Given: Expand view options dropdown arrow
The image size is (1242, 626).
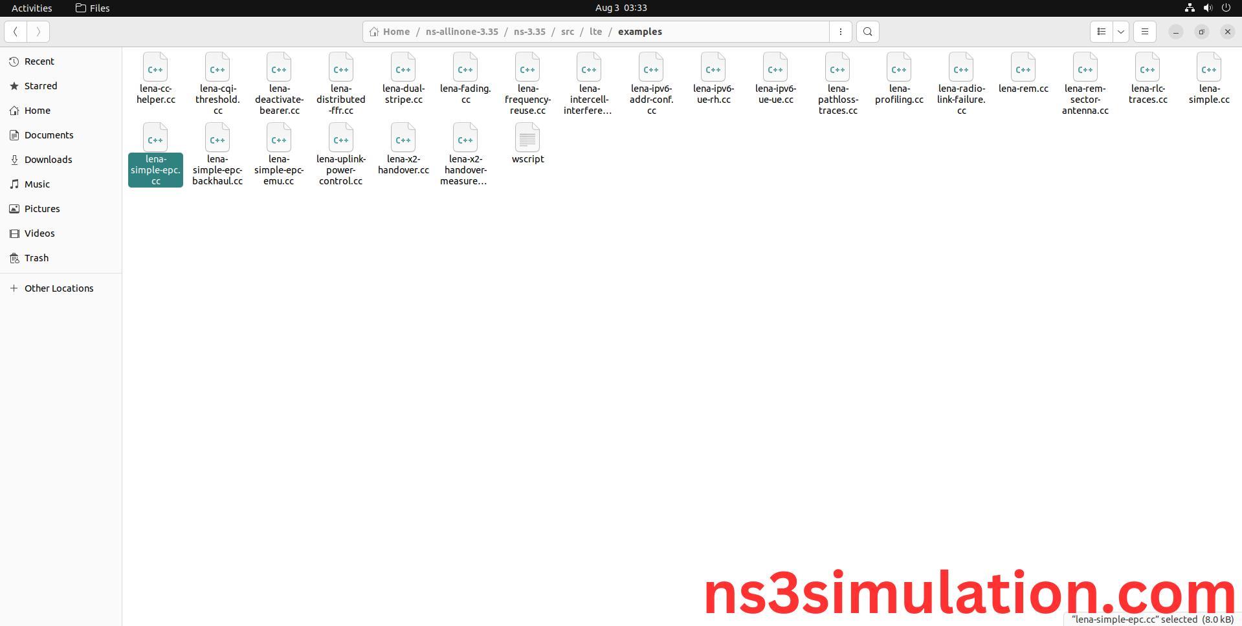Looking at the screenshot, I should coord(1121,32).
